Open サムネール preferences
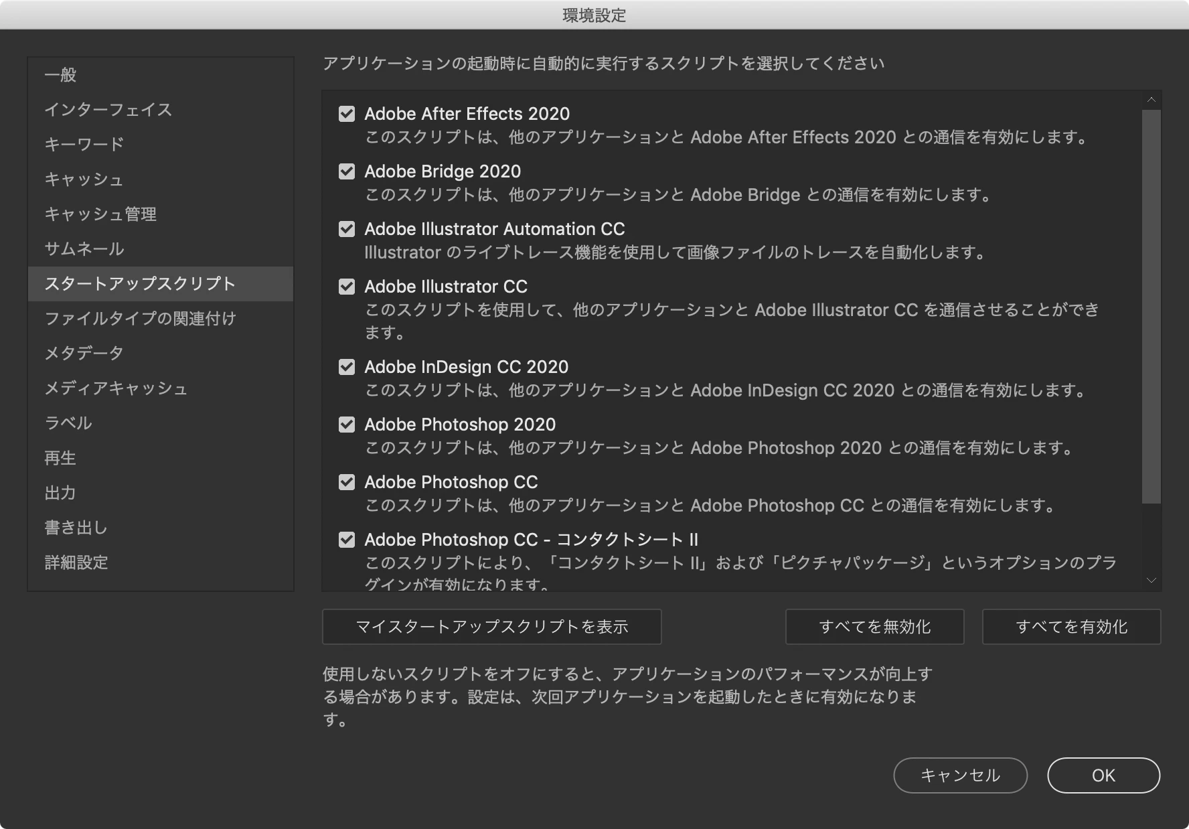Image resolution: width=1189 pixels, height=829 pixels. coord(161,249)
